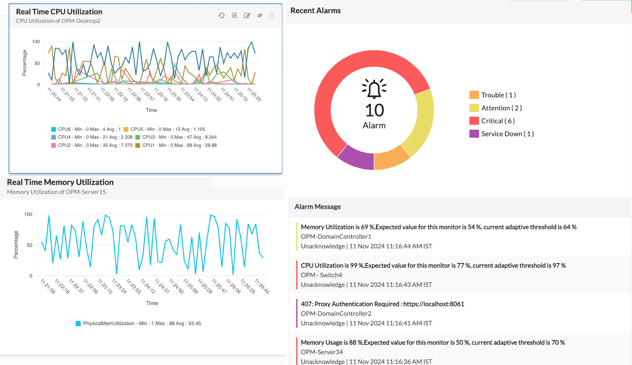Open embed code for CPU widget
The image size is (632, 365).
(x=234, y=16)
